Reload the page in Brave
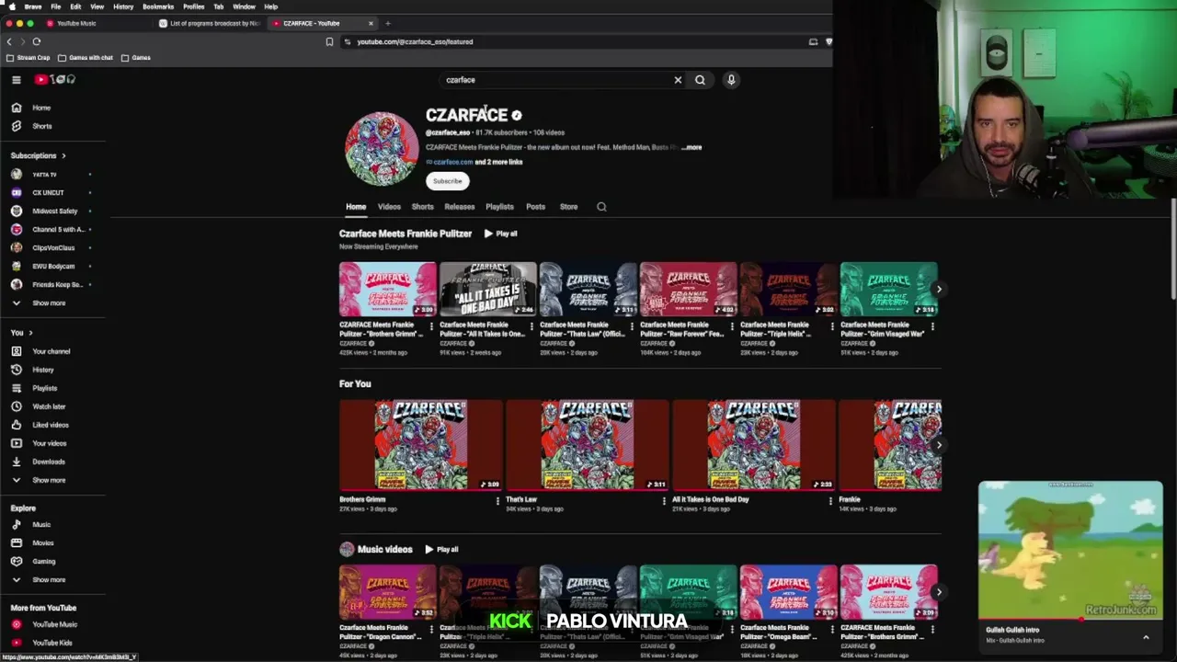 (x=37, y=41)
